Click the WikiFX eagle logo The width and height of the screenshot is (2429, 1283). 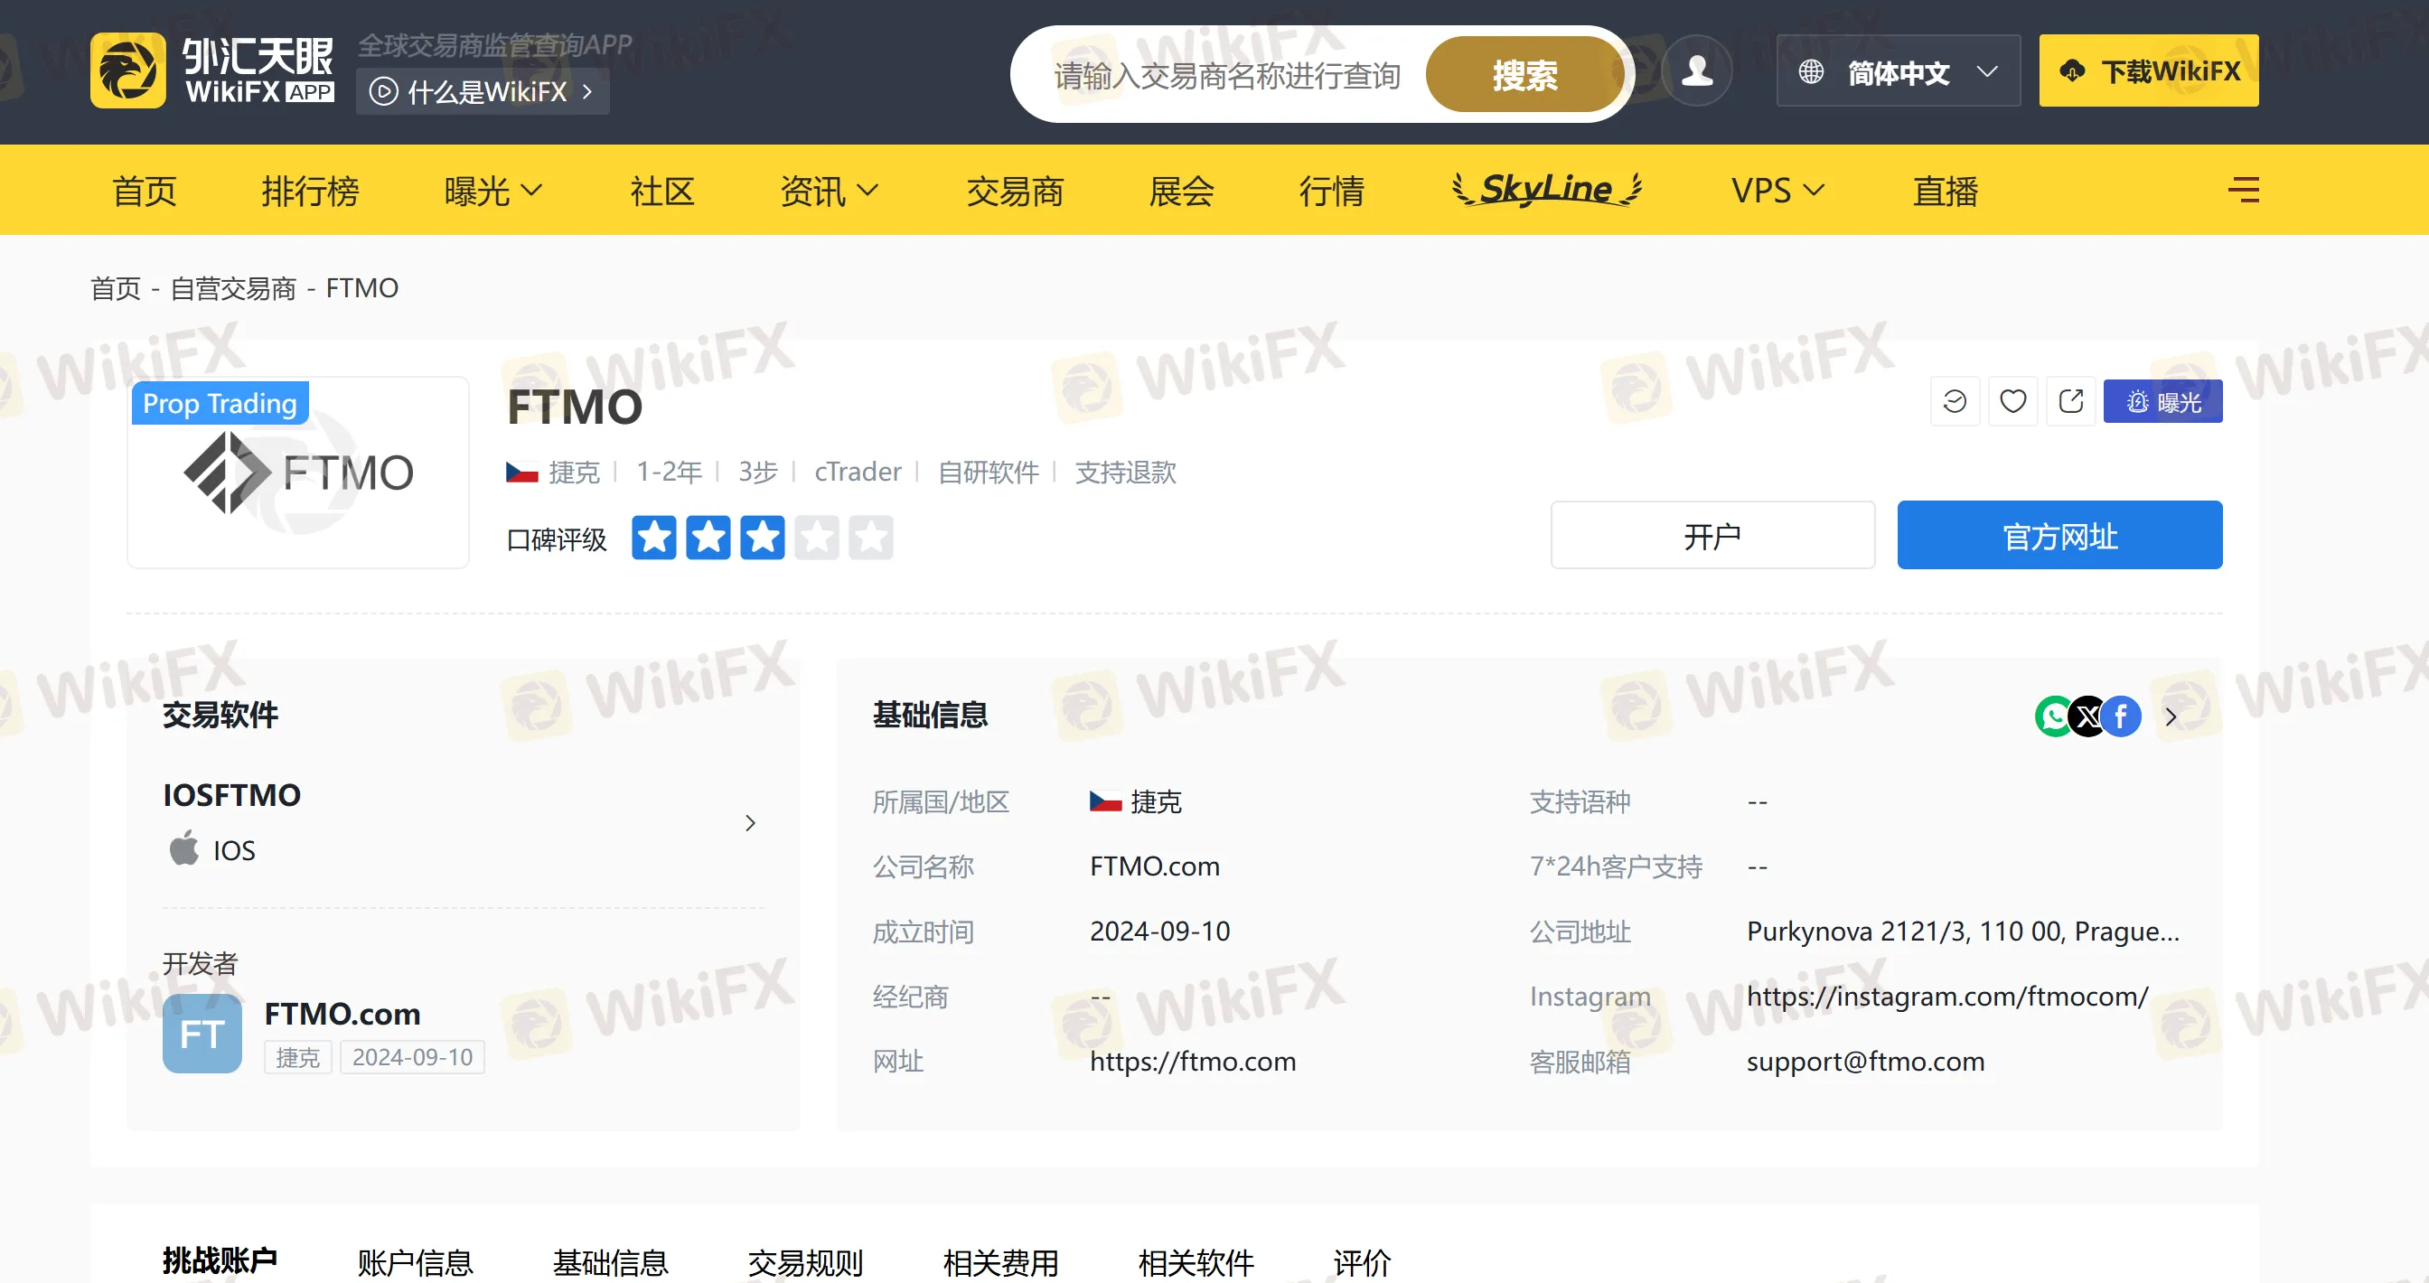128,71
